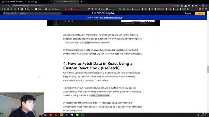Follow the 'free 3,000-hour curriculum' link
Viewport: 209px width, 117px height.
point(111,18)
